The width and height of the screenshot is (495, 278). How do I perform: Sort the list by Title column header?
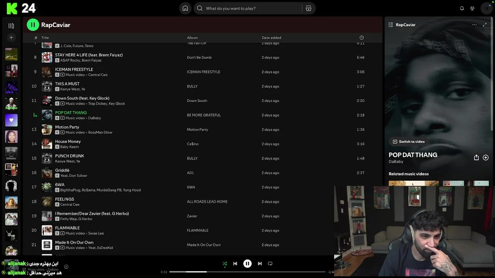click(45, 37)
